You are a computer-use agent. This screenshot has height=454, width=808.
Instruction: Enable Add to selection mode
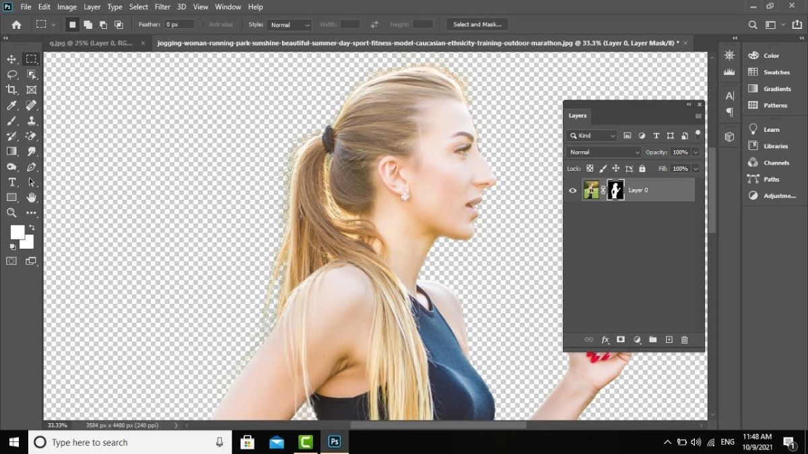click(x=88, y=25)
